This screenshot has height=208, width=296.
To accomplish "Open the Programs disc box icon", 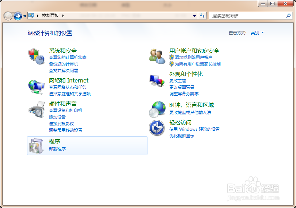I will coord(36,146).
